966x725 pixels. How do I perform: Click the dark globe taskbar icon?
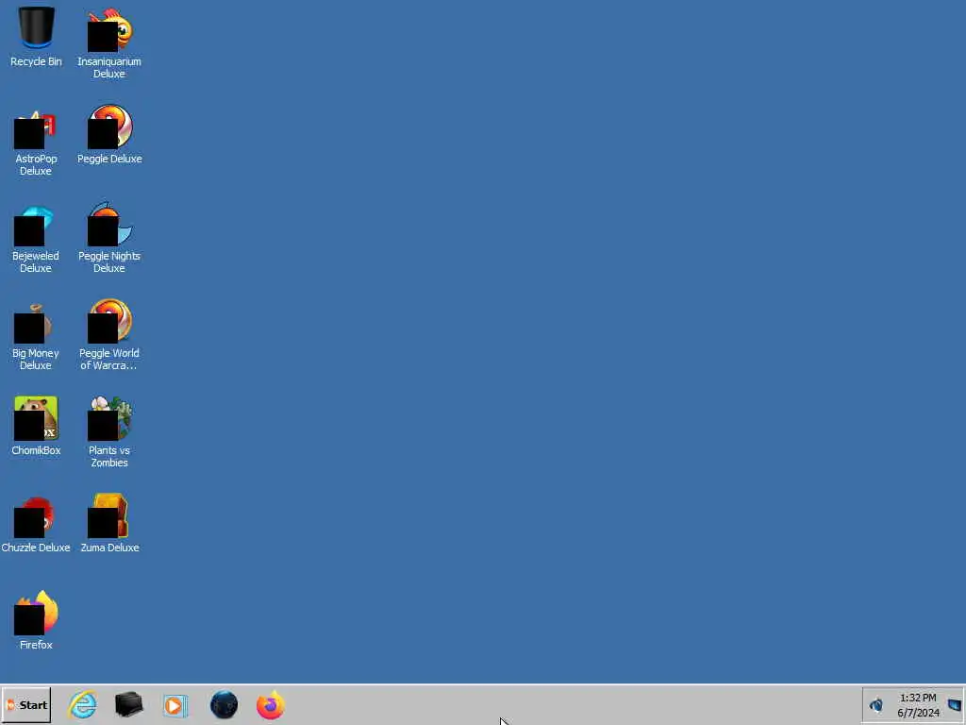pyautogui.click(x=224, y=704)
